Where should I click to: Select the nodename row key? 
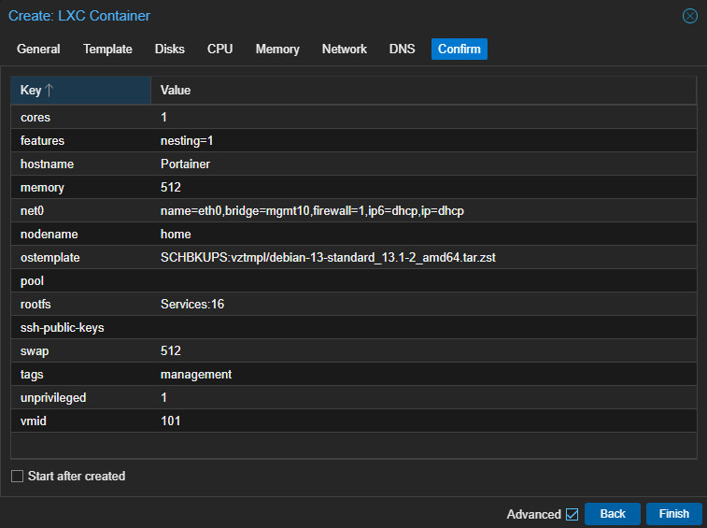coord(49,235)
